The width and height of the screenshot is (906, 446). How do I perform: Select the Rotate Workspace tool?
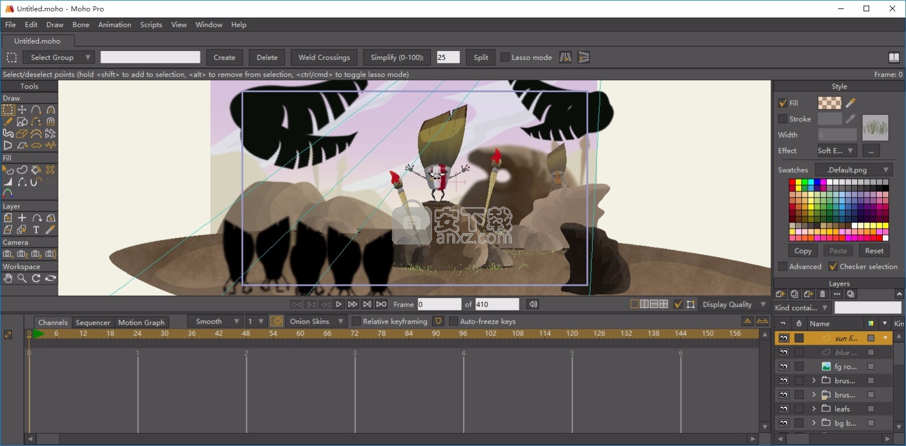coord(36,278)
